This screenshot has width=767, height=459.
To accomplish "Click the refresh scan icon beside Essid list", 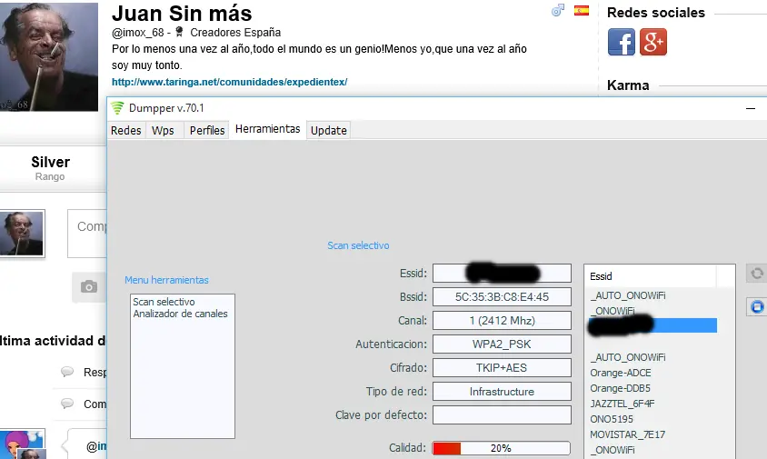I will [756, 274].
